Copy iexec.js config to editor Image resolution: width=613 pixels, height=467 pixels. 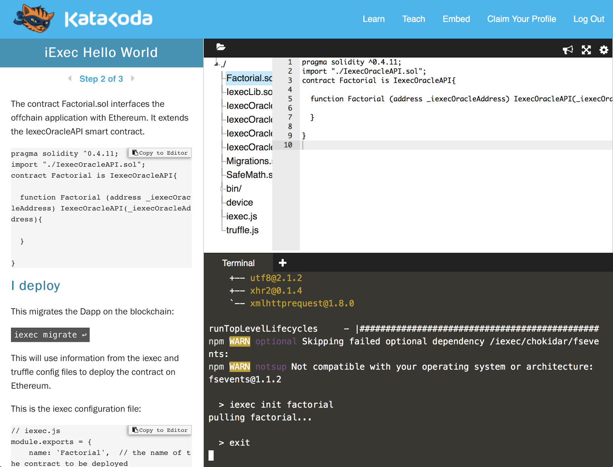click(x=160, y=430)
